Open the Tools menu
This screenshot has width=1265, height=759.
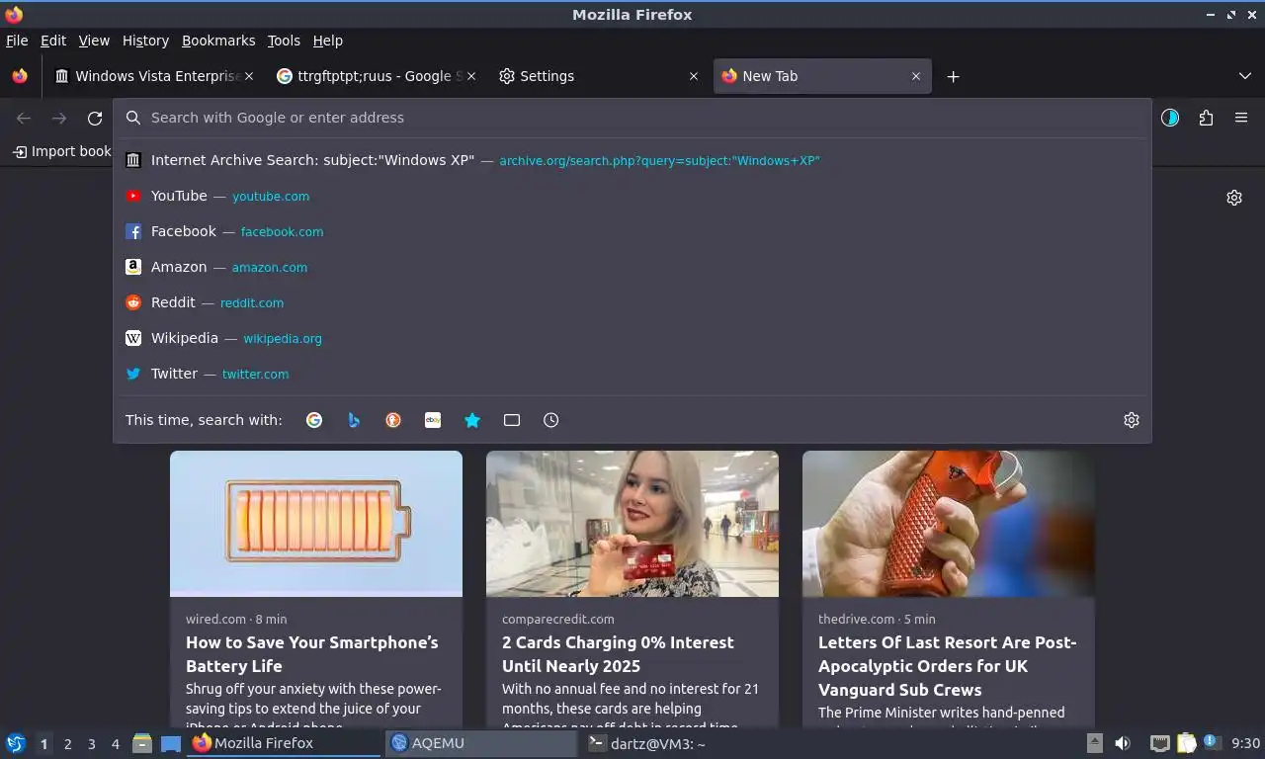284,41
